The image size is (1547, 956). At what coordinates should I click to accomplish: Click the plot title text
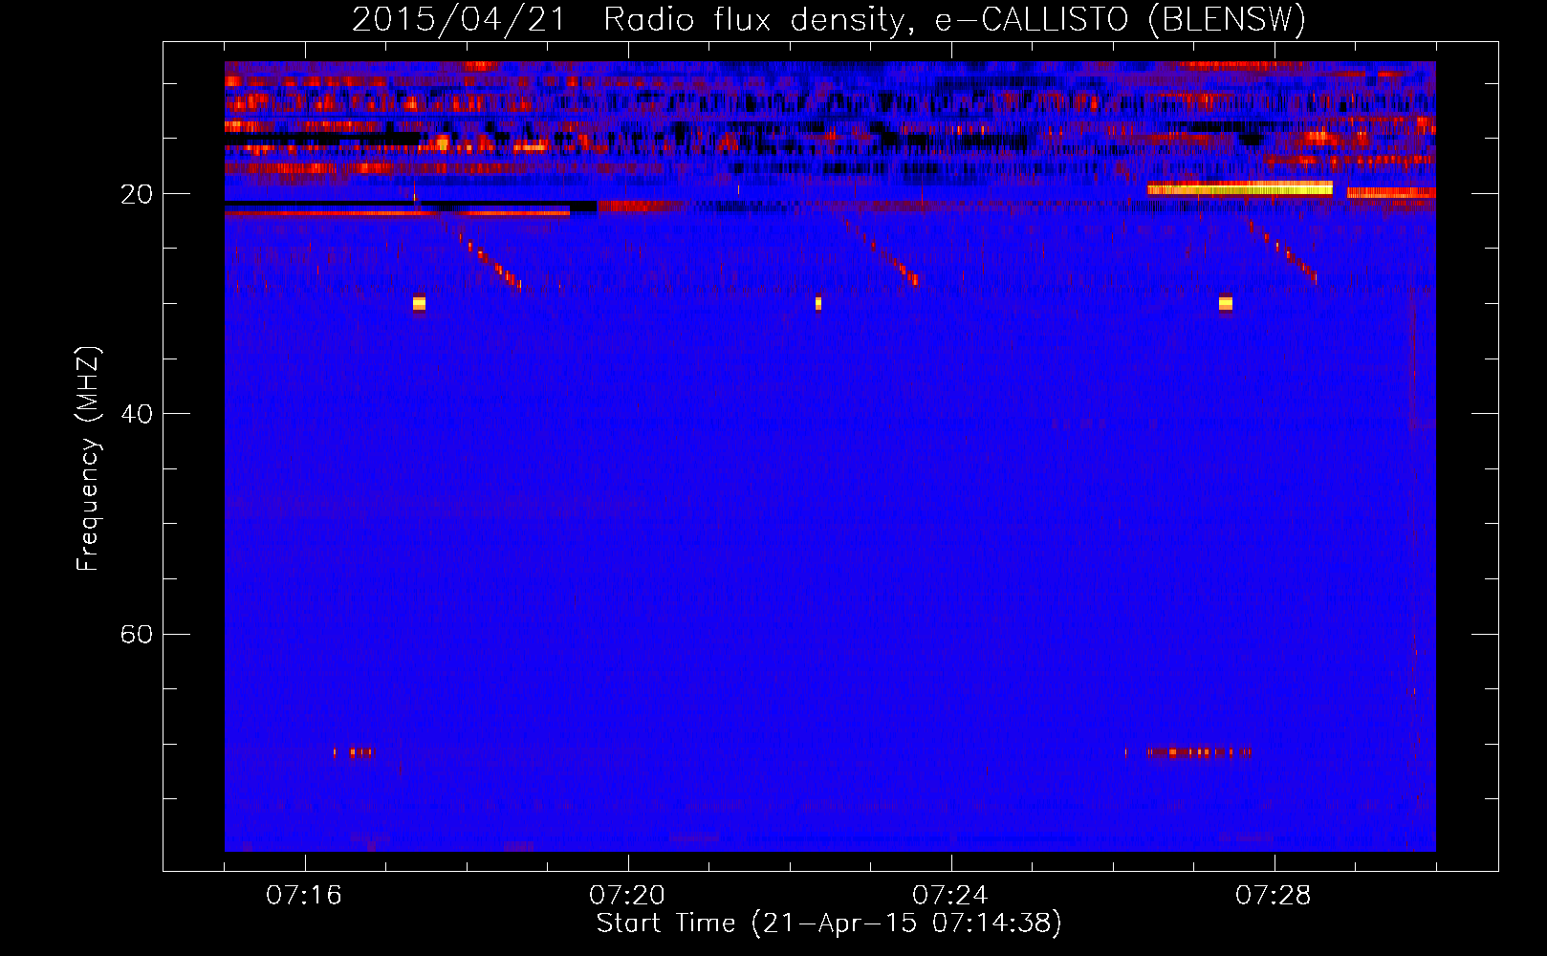pyautogui.click(x=829, y=20)
